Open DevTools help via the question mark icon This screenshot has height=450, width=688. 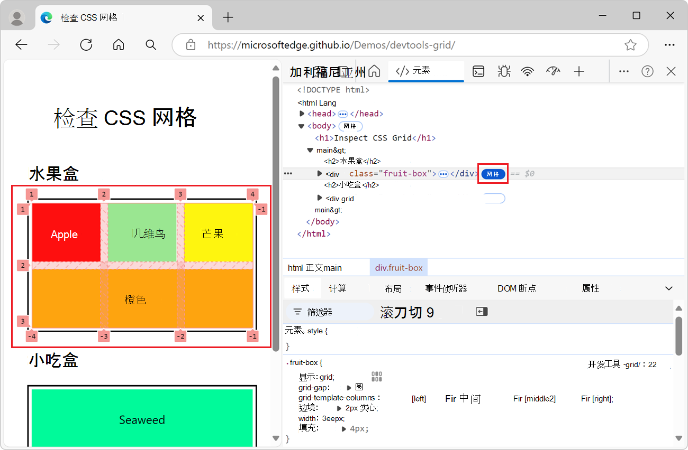point(647,71)
